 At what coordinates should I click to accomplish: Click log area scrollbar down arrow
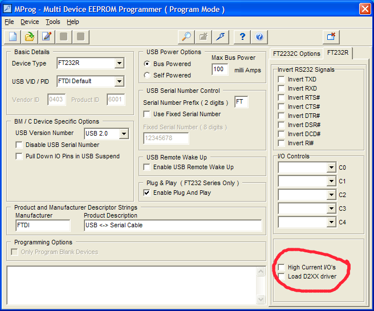[x=261, y=299]
